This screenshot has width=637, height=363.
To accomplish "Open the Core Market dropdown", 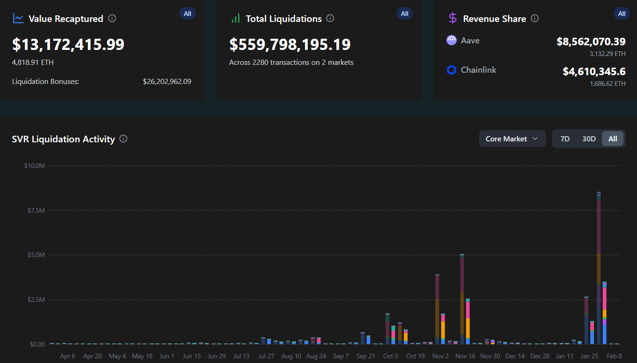I will coord(512,139).
